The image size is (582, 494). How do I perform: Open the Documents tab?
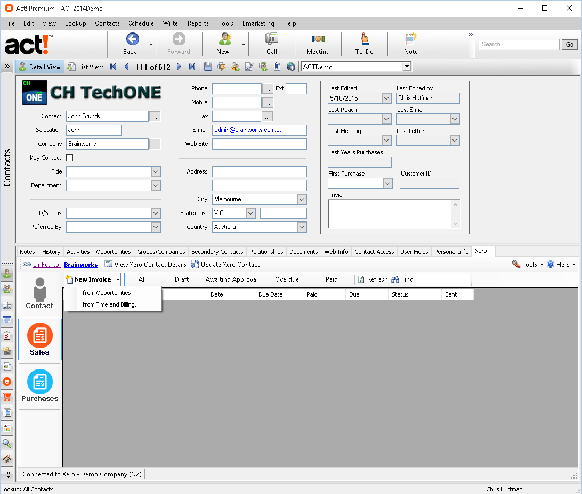pos(304,252)
